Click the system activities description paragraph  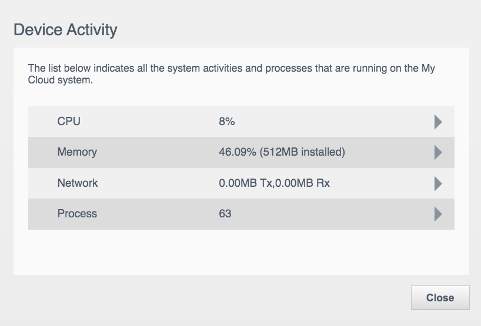[x=232, y=75]
